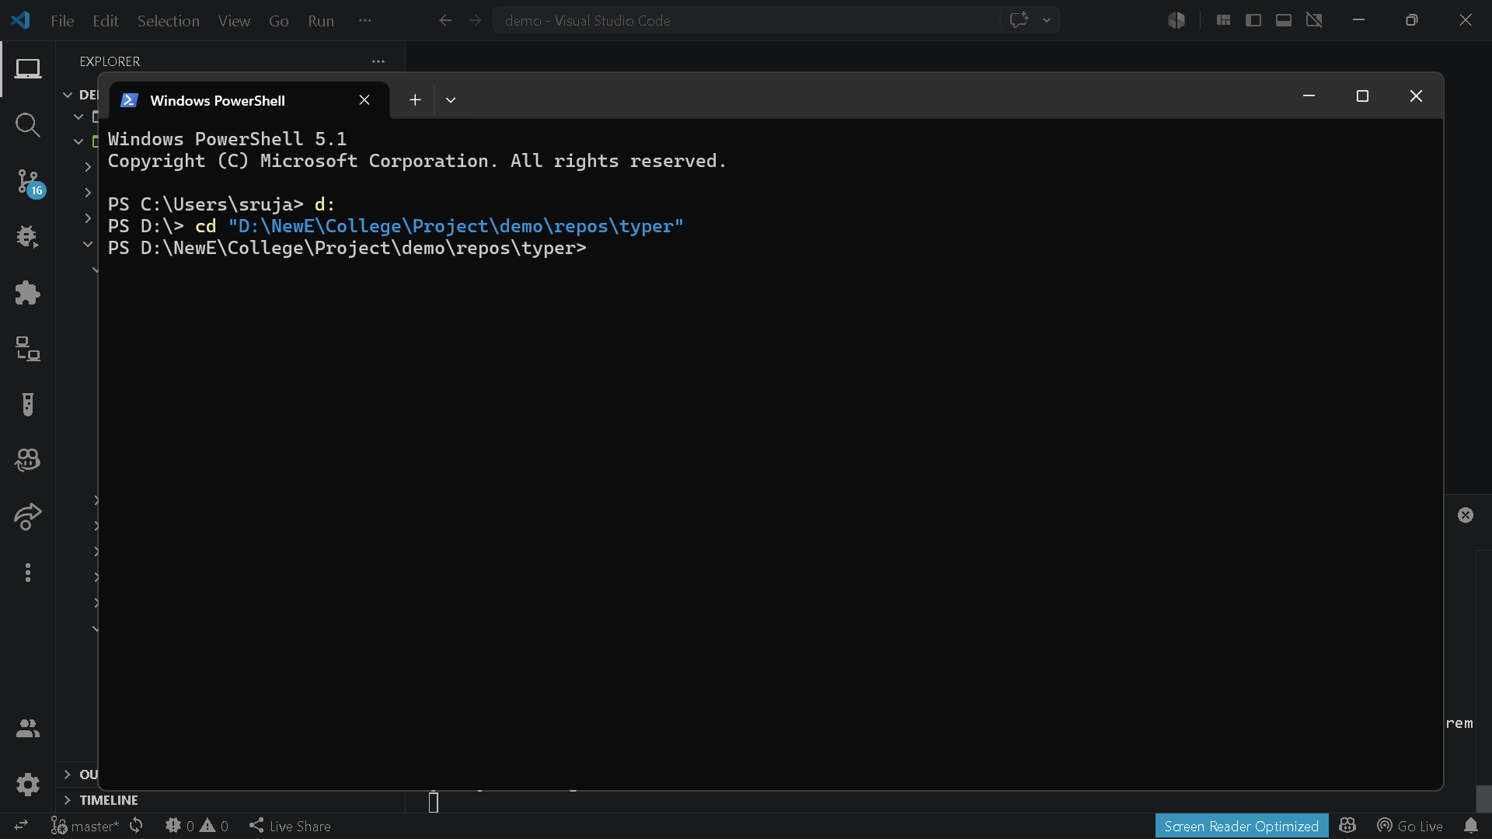Open Source Control view with 16 badge
The height and width of the screenshot is (839, 1492).
(30, 183)
